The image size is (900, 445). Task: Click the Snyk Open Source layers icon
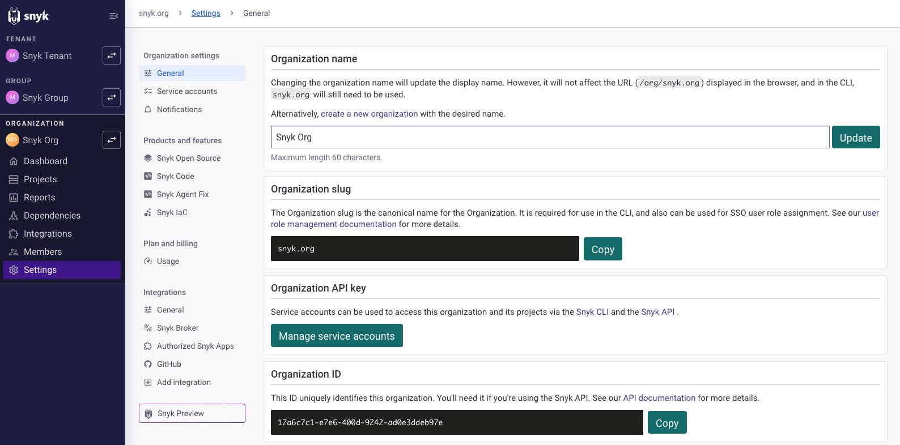tap(148, 158)
